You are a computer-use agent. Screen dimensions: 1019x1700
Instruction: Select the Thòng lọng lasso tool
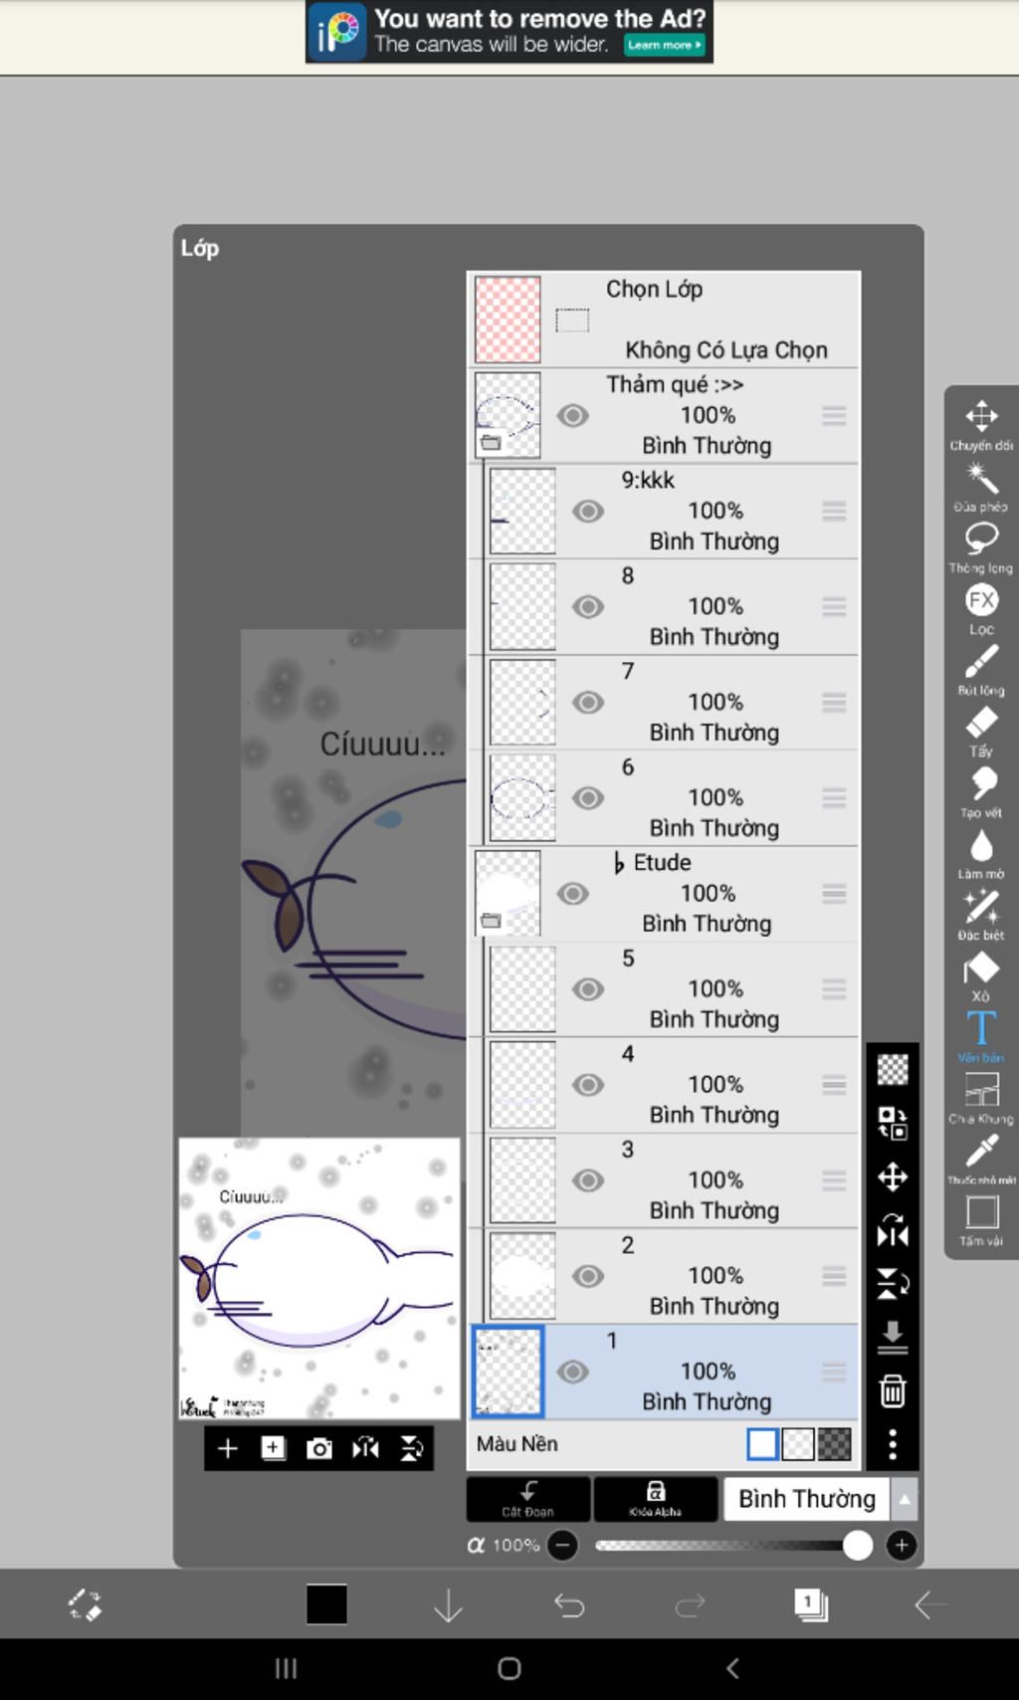[981, 547]
